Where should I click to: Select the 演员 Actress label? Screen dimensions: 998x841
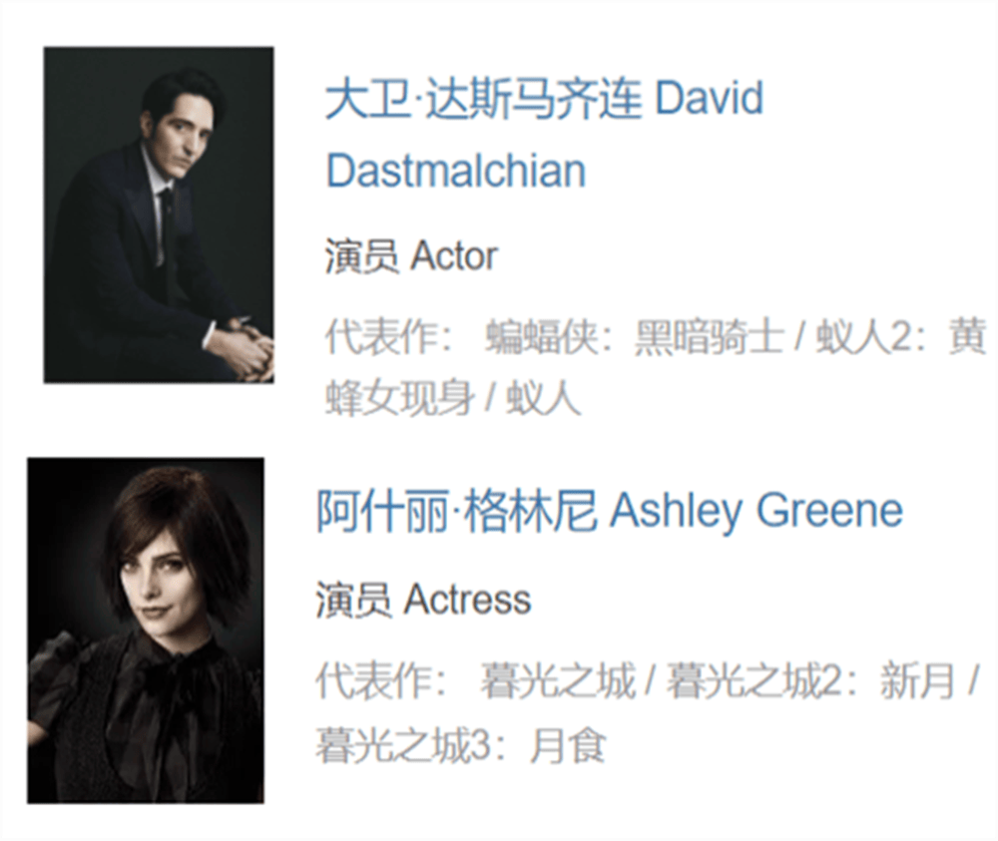pyautogui.click(x=423, y=600)
